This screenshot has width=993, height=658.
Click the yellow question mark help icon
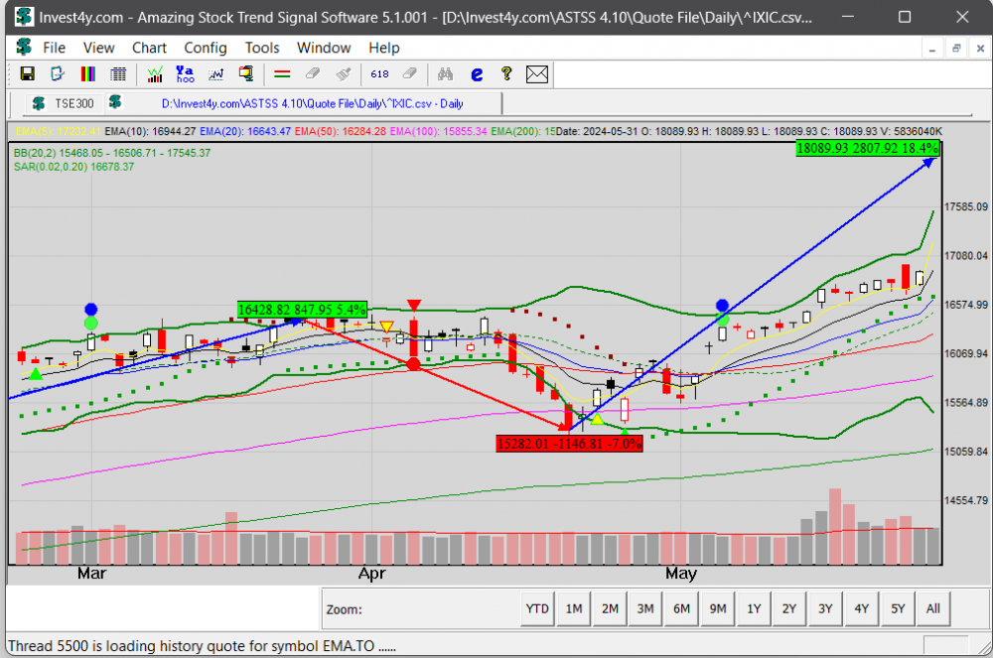(506, 73)
